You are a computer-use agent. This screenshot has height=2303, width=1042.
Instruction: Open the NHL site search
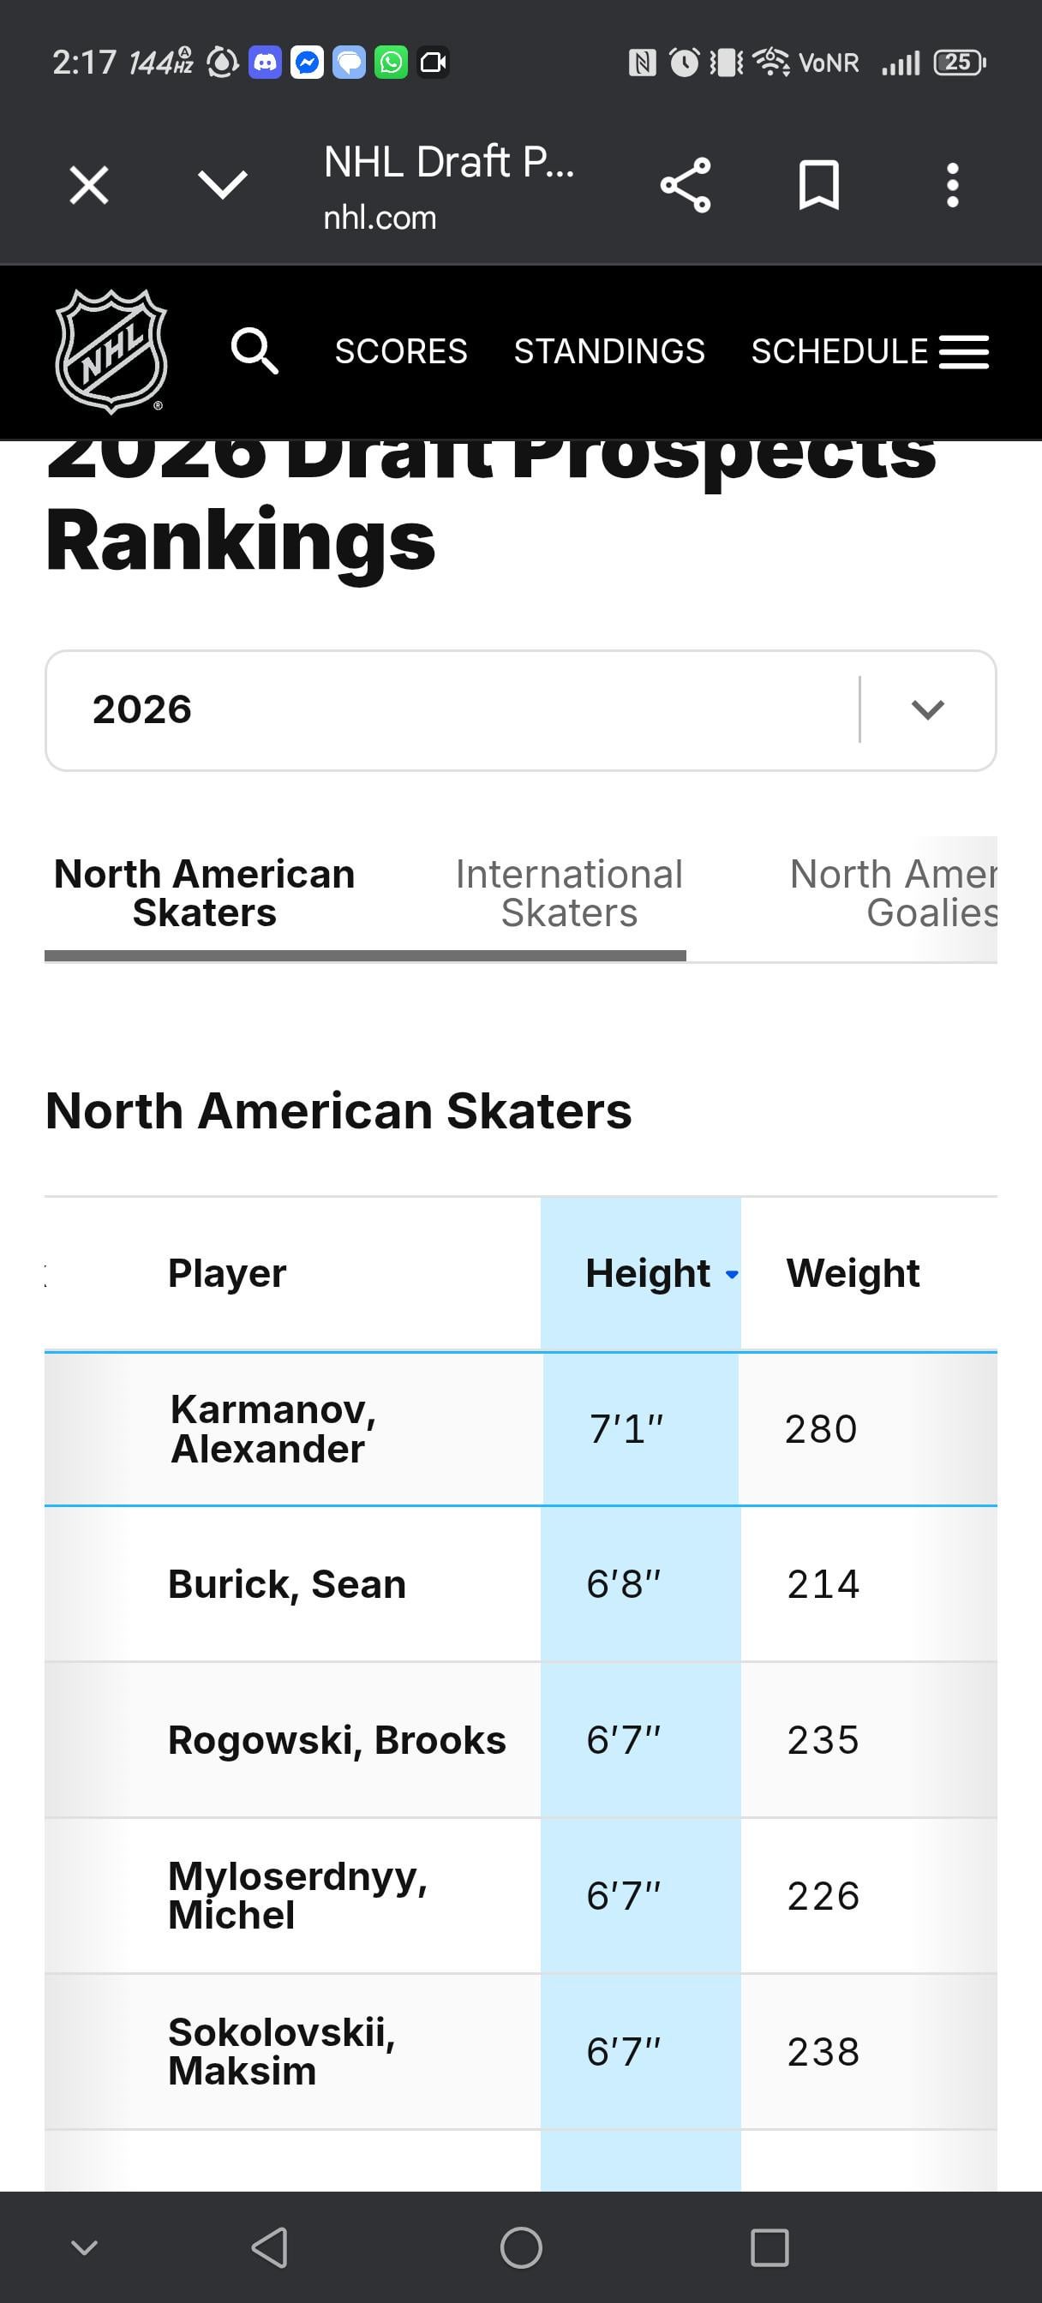pyautogui.click(x=254, y=350)
